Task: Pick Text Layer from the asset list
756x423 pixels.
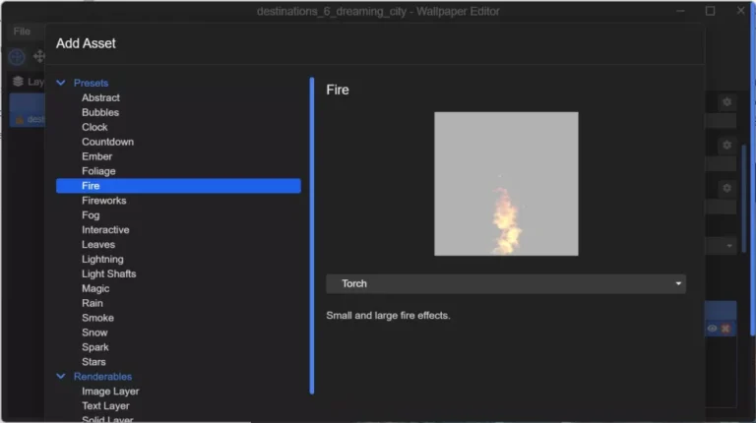Action: point(105,405)
